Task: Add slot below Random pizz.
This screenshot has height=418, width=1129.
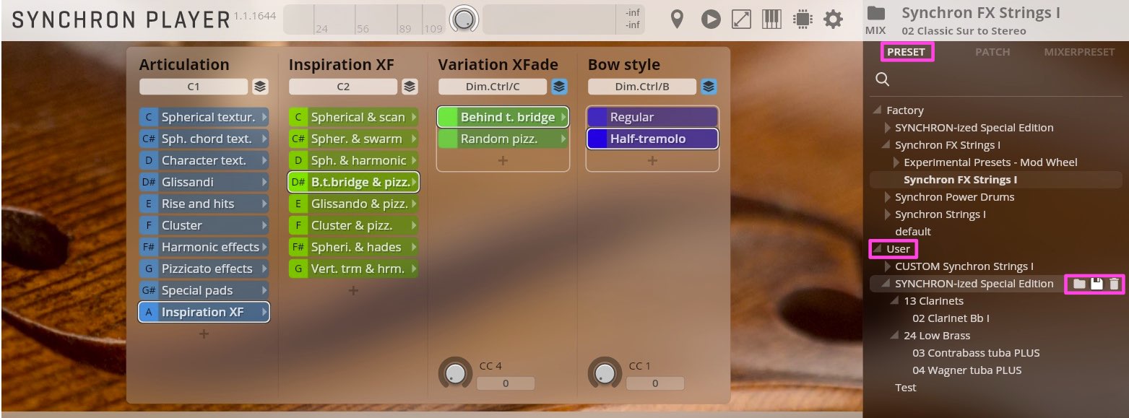Action: 503,160
